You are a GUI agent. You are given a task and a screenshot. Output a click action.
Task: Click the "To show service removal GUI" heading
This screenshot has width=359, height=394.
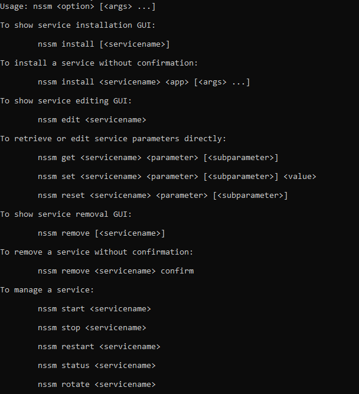[66, 214]
